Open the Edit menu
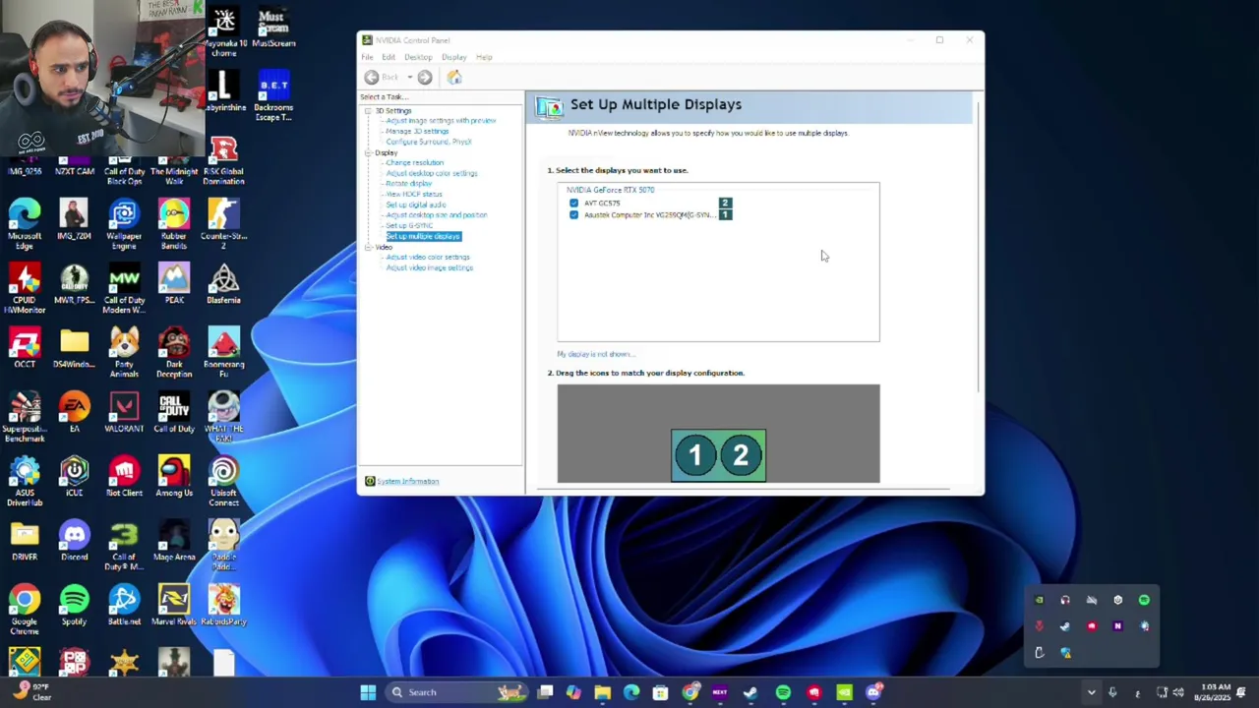The width and height of the screenshot is (1259, 708). pos(389,57)
